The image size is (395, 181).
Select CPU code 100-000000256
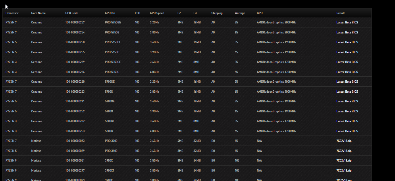coord(75,72)
